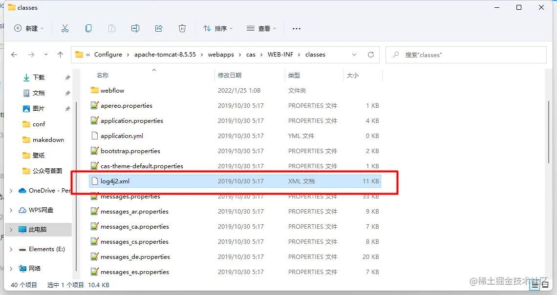Screen dimensions: 557x295
Task: Click the pin beside 图片
Action: coord(67,109)
